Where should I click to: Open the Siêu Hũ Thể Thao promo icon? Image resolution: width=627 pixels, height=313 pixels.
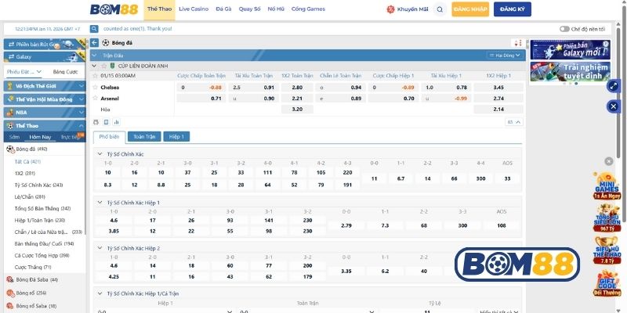tap(607, 250)
